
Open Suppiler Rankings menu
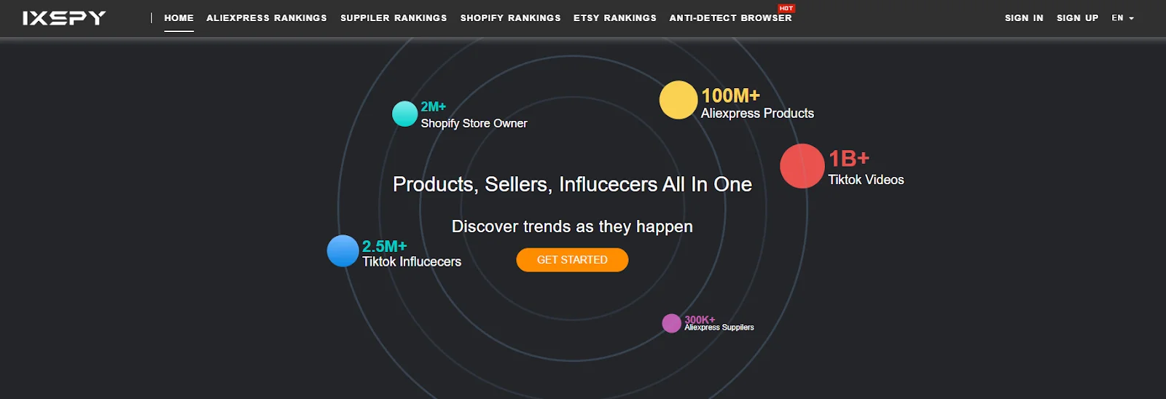[394, 18]
